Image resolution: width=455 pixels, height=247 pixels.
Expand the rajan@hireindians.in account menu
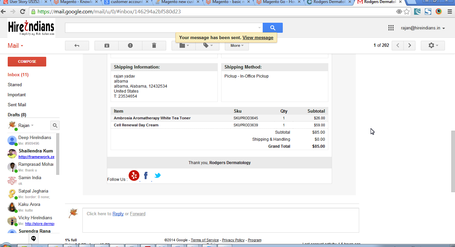[x=423, y=28]
